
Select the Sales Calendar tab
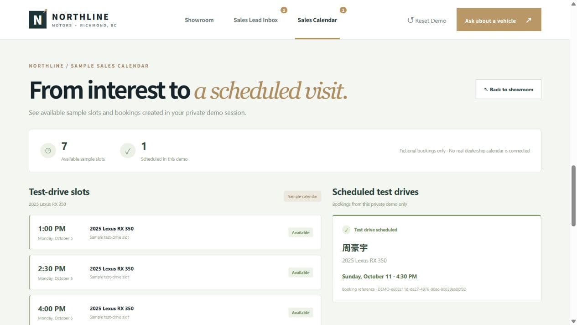[x=317, y=20]
